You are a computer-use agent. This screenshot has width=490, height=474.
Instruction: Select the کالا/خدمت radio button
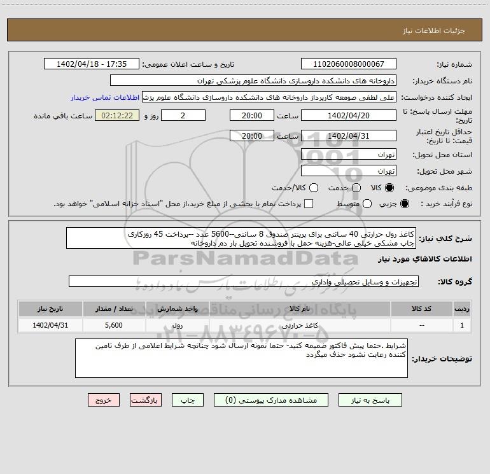click(x=314, y=188)
